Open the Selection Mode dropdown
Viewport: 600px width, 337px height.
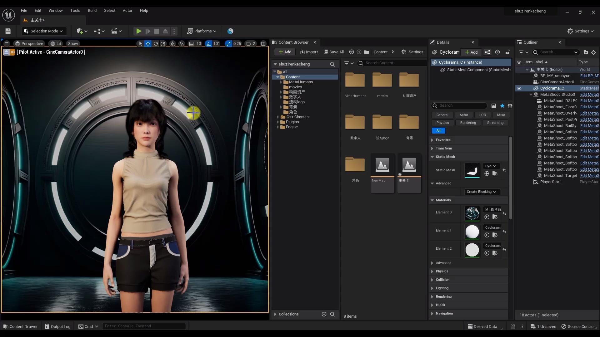tap(44, 31)
